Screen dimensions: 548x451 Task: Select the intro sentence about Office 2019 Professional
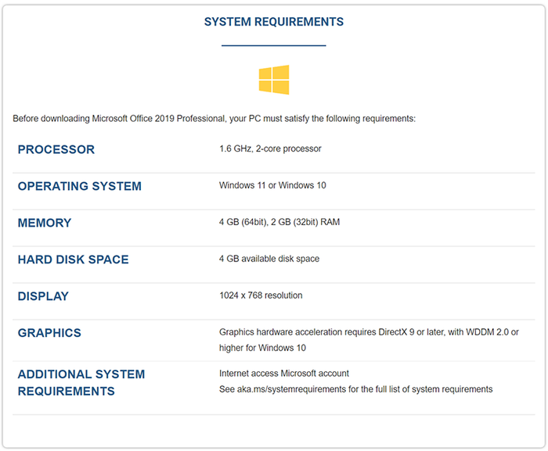click(214, 119)
